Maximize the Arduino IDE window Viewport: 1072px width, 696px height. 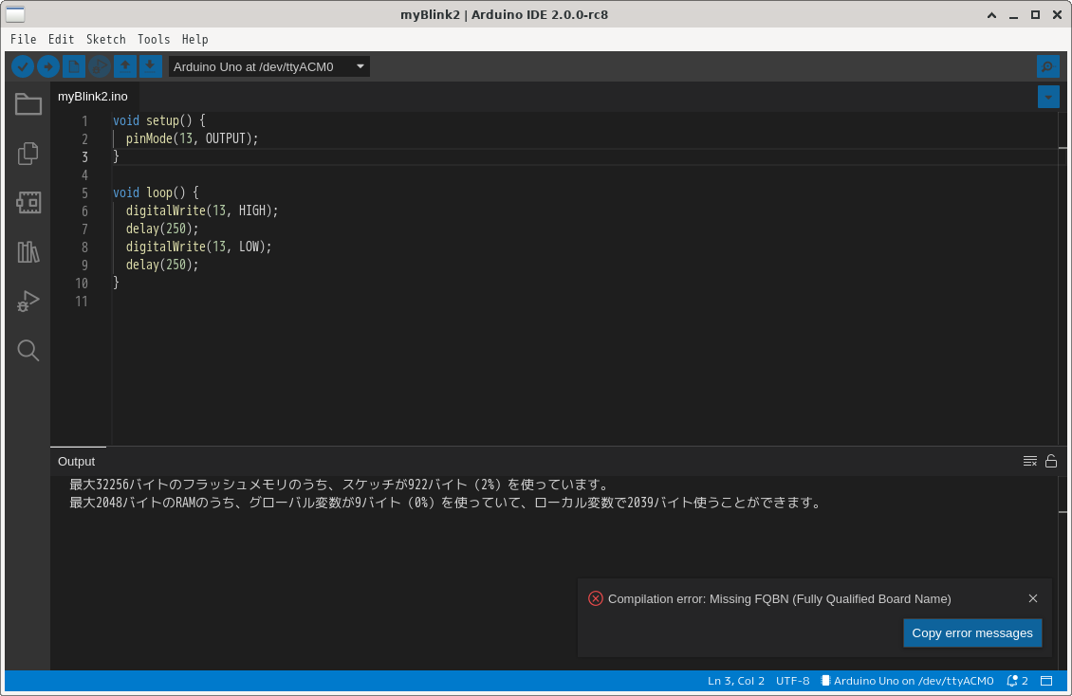point(1035,15)
